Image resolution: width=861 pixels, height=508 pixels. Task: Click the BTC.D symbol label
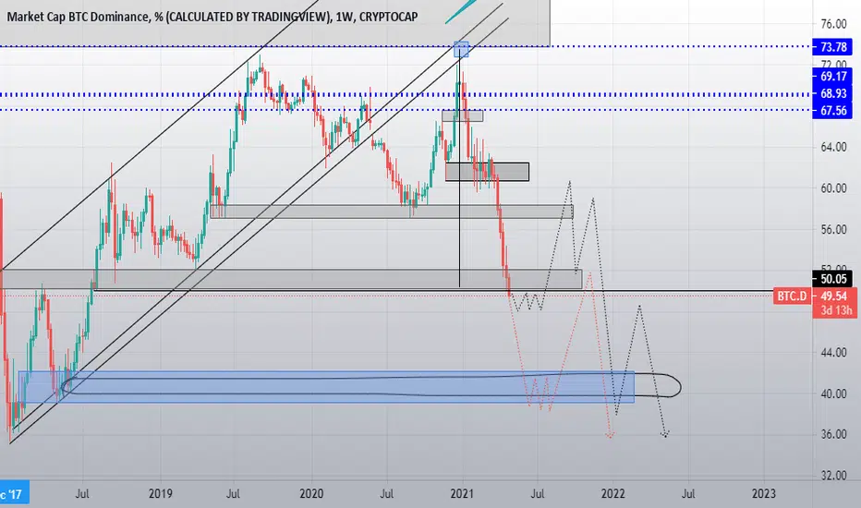pos(792,296)
